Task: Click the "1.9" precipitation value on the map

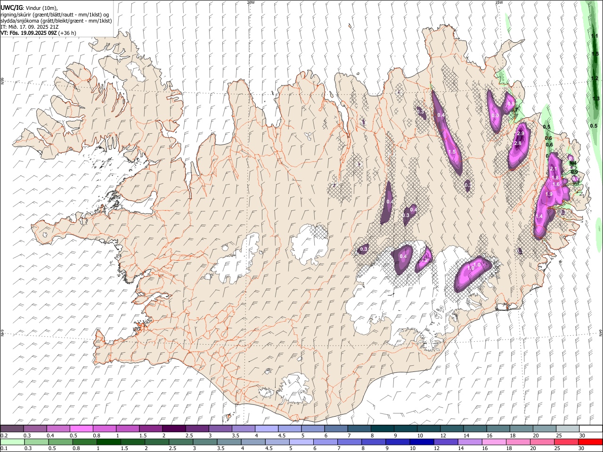Action: pyautogui.click(x=549, y=194)
